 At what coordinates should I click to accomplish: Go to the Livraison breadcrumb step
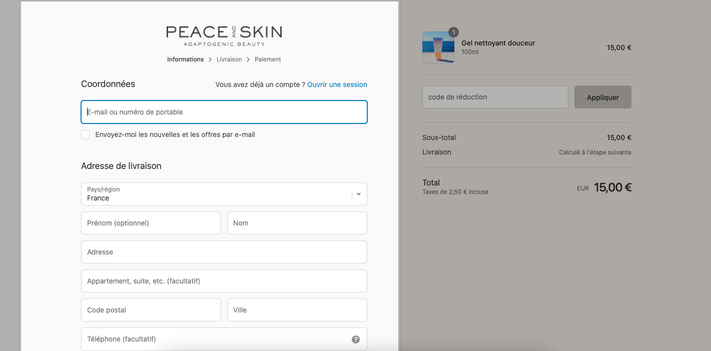tap(229, 59)
